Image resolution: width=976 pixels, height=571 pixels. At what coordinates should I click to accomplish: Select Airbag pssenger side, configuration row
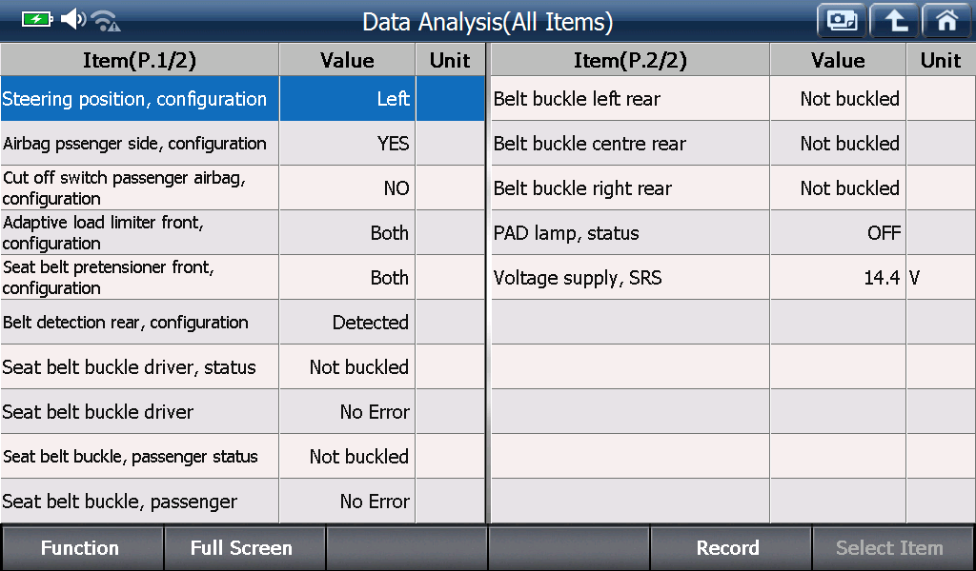tap(243, 143)
